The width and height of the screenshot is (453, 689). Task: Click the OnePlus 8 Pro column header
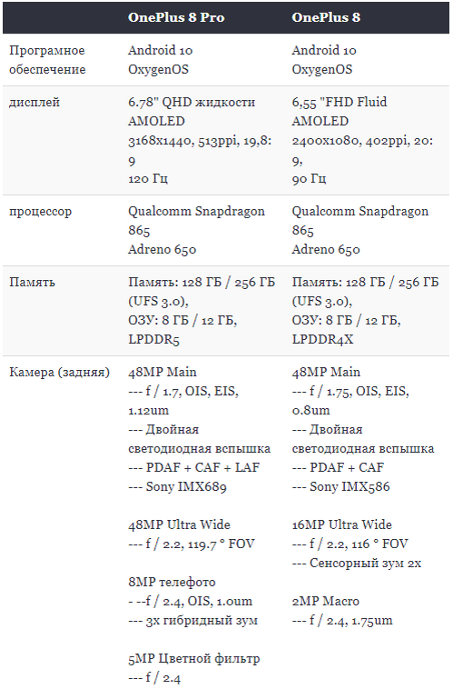click(x=176, y=17)
